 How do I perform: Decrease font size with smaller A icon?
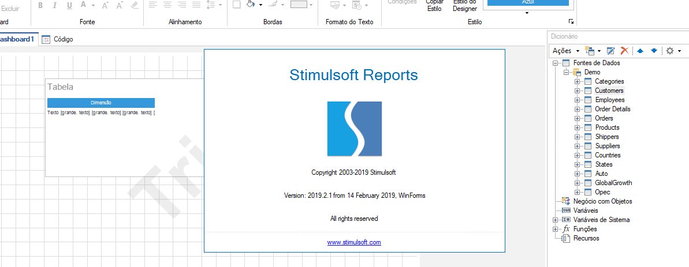click(120, 5)
